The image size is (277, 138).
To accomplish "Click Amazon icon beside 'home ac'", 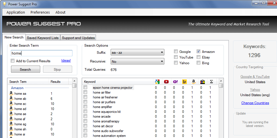I will pyautogui.click(x=11, y=104).
